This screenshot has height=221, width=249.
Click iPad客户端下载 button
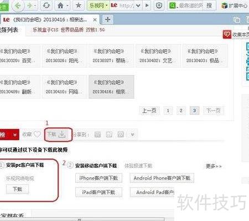coord(98,192)
